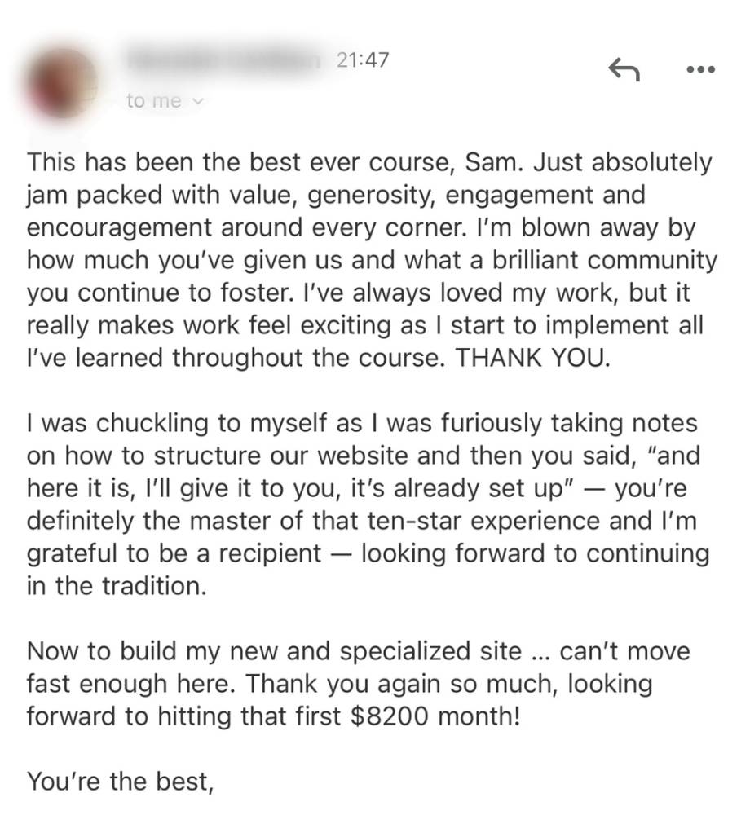Viewport: 750px width, 815px height.
Task: Open the three-dot more options menu
Action: [x=700, y=70]
